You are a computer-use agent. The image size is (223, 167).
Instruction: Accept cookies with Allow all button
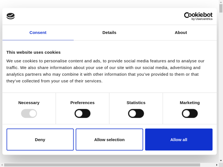[179, 139]
